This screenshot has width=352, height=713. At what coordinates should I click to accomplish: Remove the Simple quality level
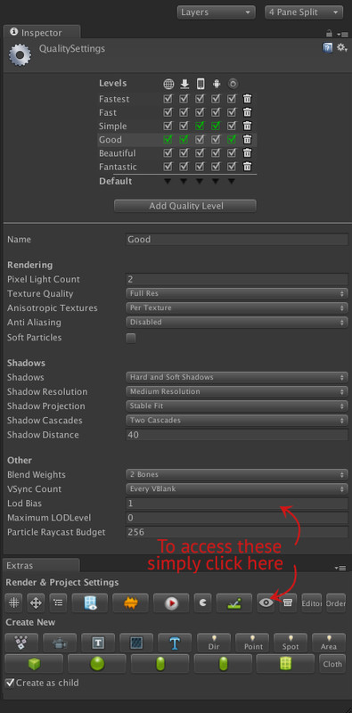point(247,126)
